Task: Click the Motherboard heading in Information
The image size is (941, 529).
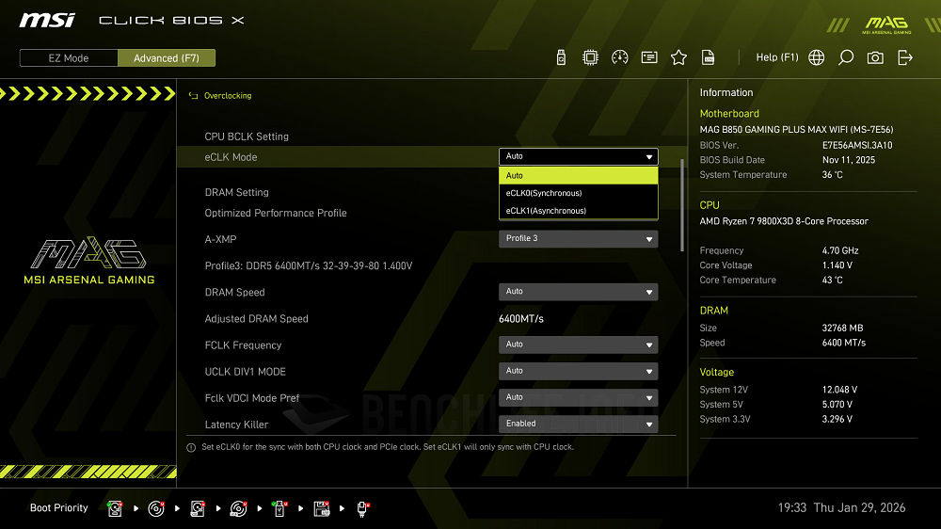Action: [729, 114]
